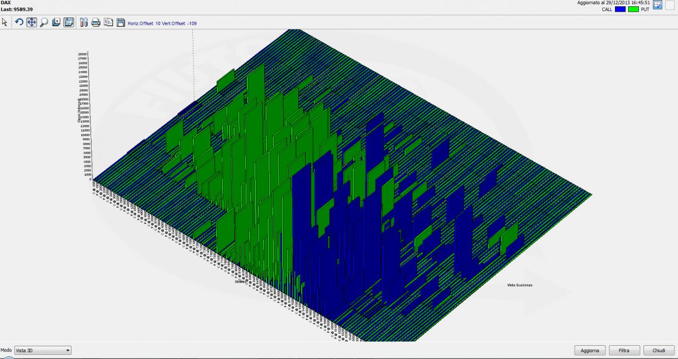Activate the pan move tool
This screenshot has width=678, height=359.
click(x=31, y=22)
